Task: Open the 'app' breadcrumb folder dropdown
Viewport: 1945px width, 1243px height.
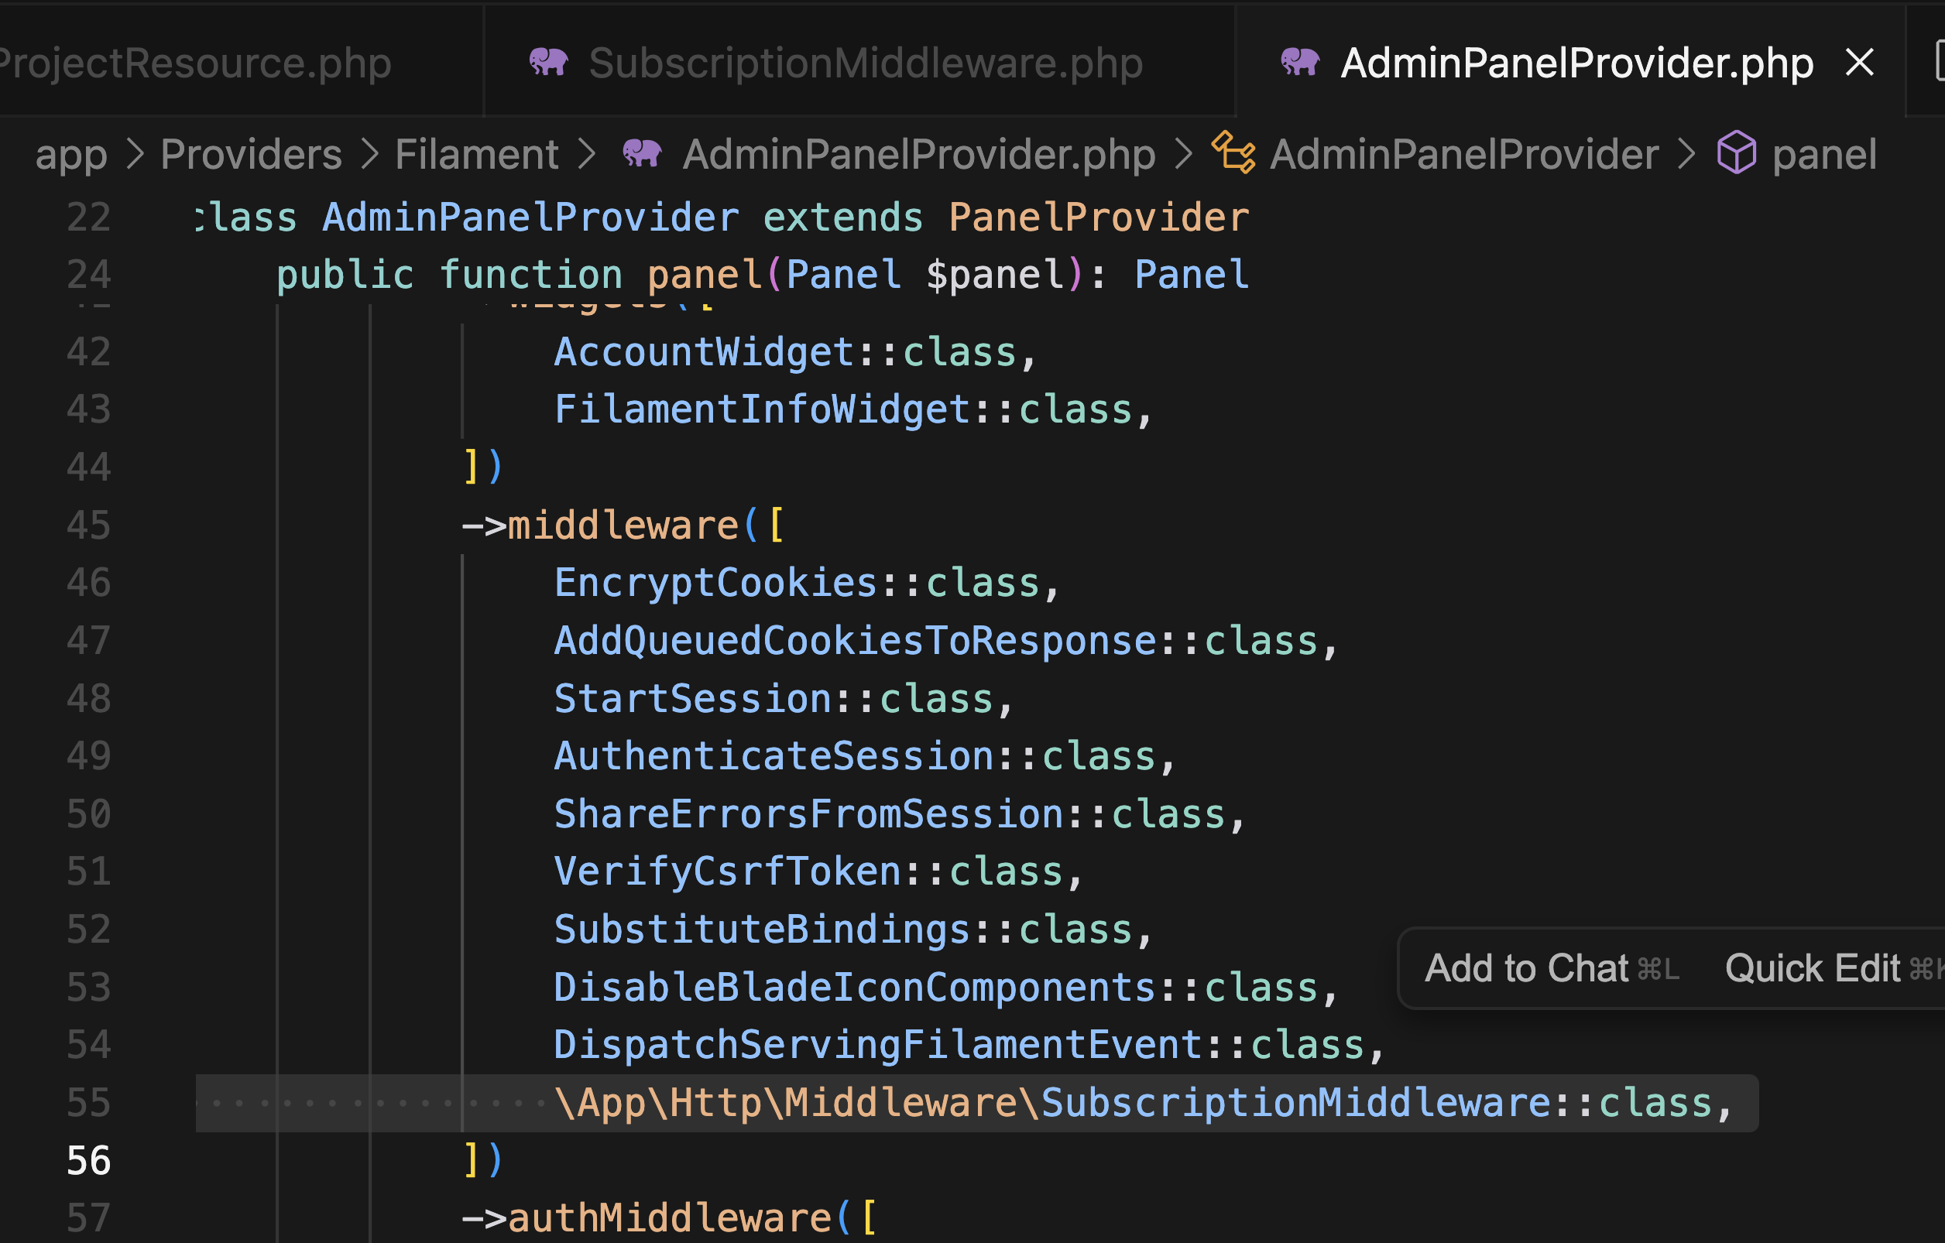Action: 71,154
